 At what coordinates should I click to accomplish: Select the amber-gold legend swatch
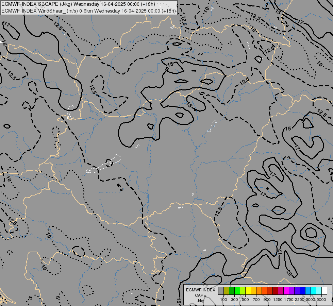[x=253, y=291]
